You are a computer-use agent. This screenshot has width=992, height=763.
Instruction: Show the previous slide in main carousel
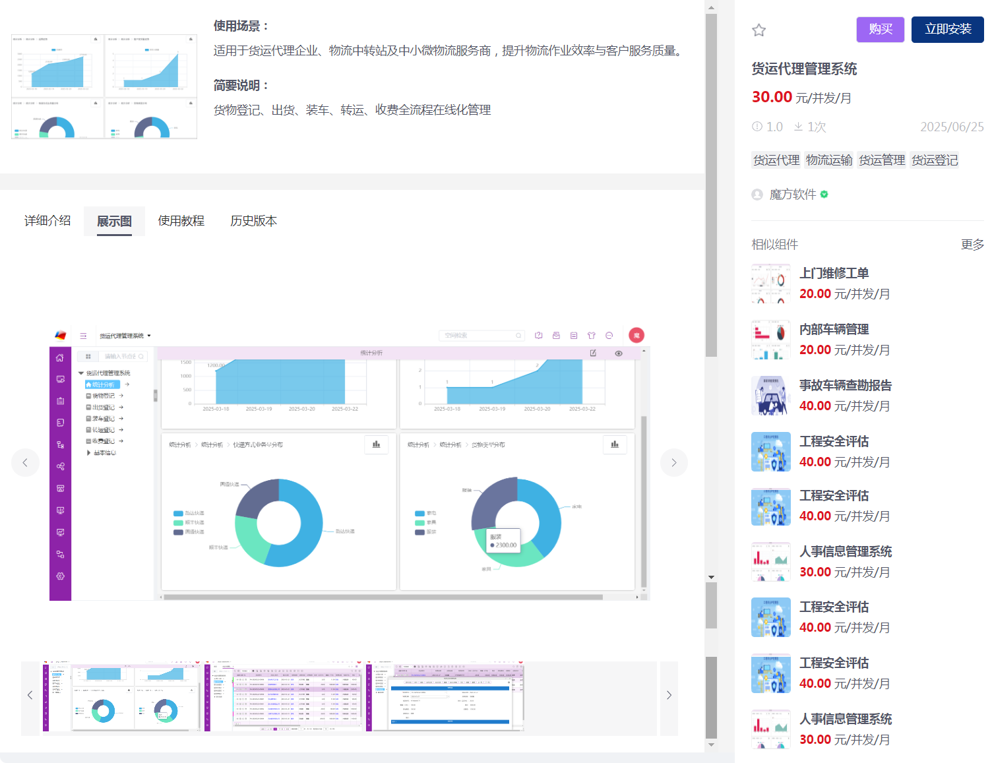coord(25,462)
